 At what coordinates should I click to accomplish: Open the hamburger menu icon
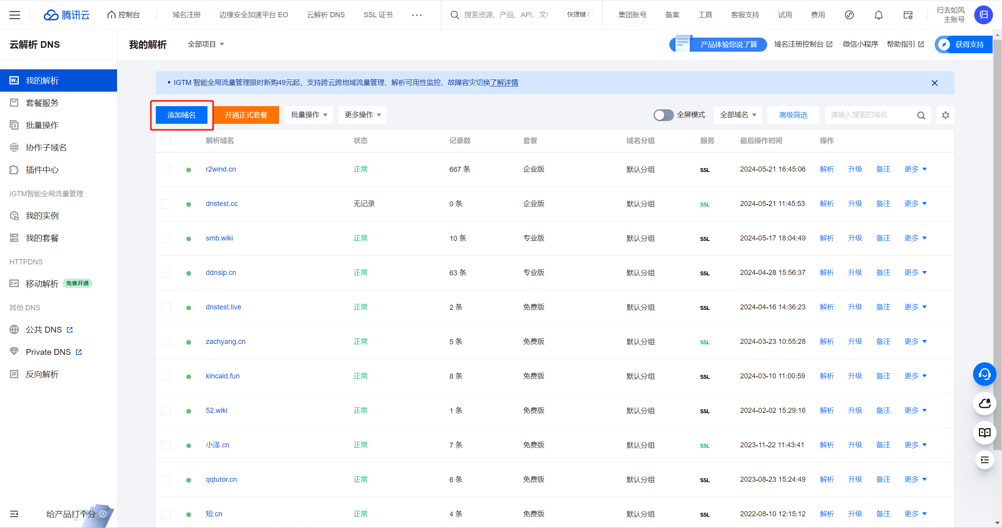[14, 15]
